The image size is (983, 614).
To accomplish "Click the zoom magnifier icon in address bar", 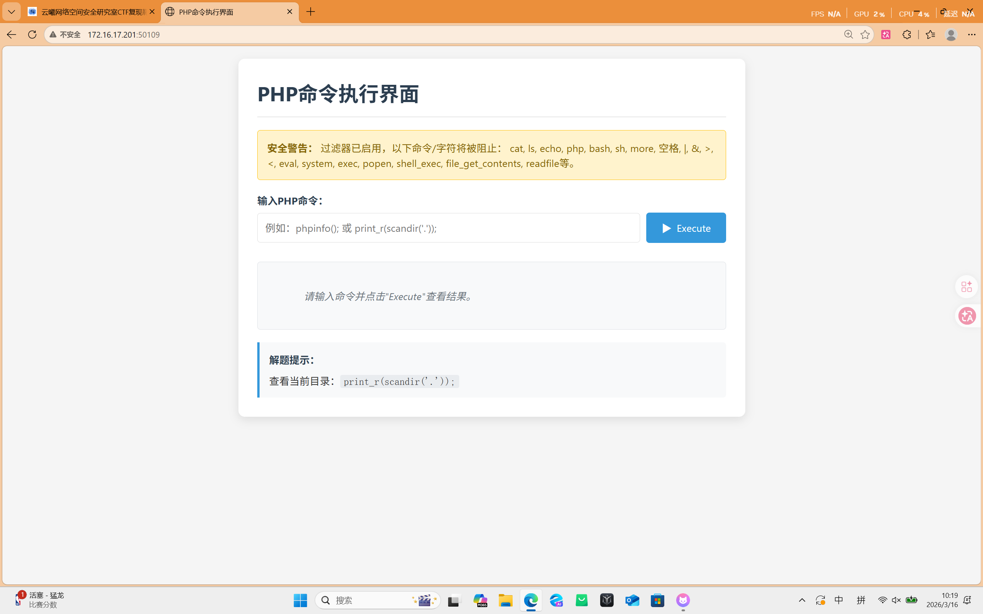I will 848,35.
